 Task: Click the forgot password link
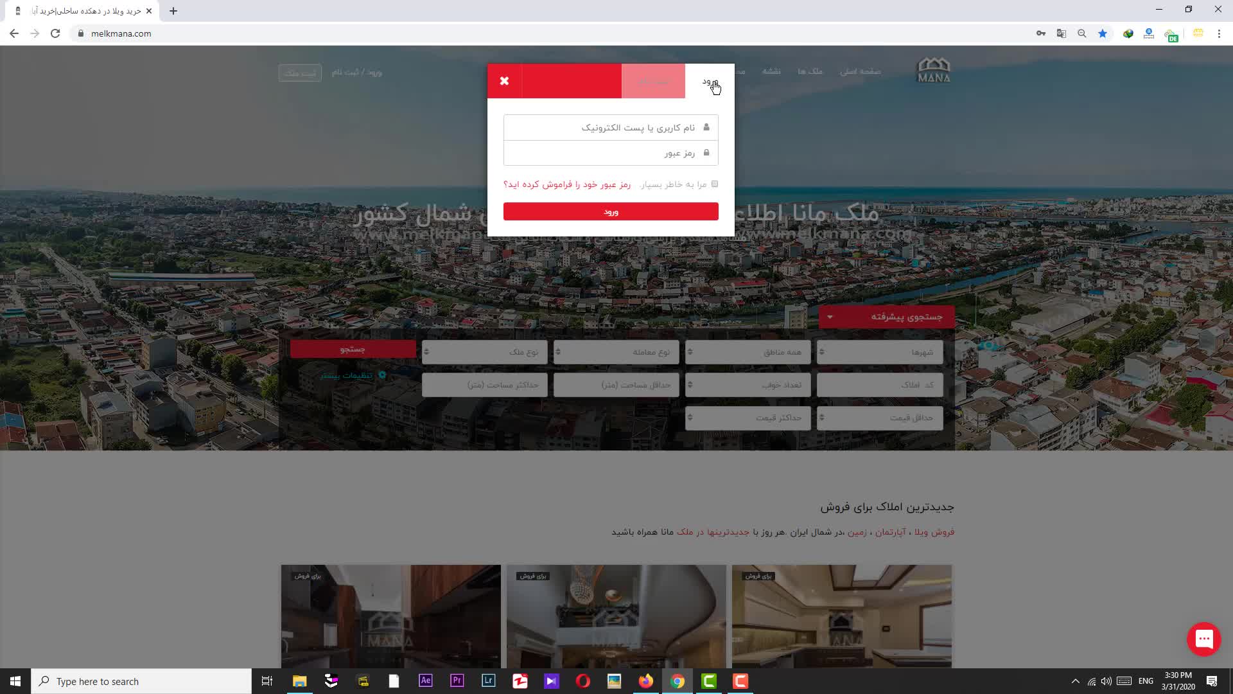[x=567, y=184]
